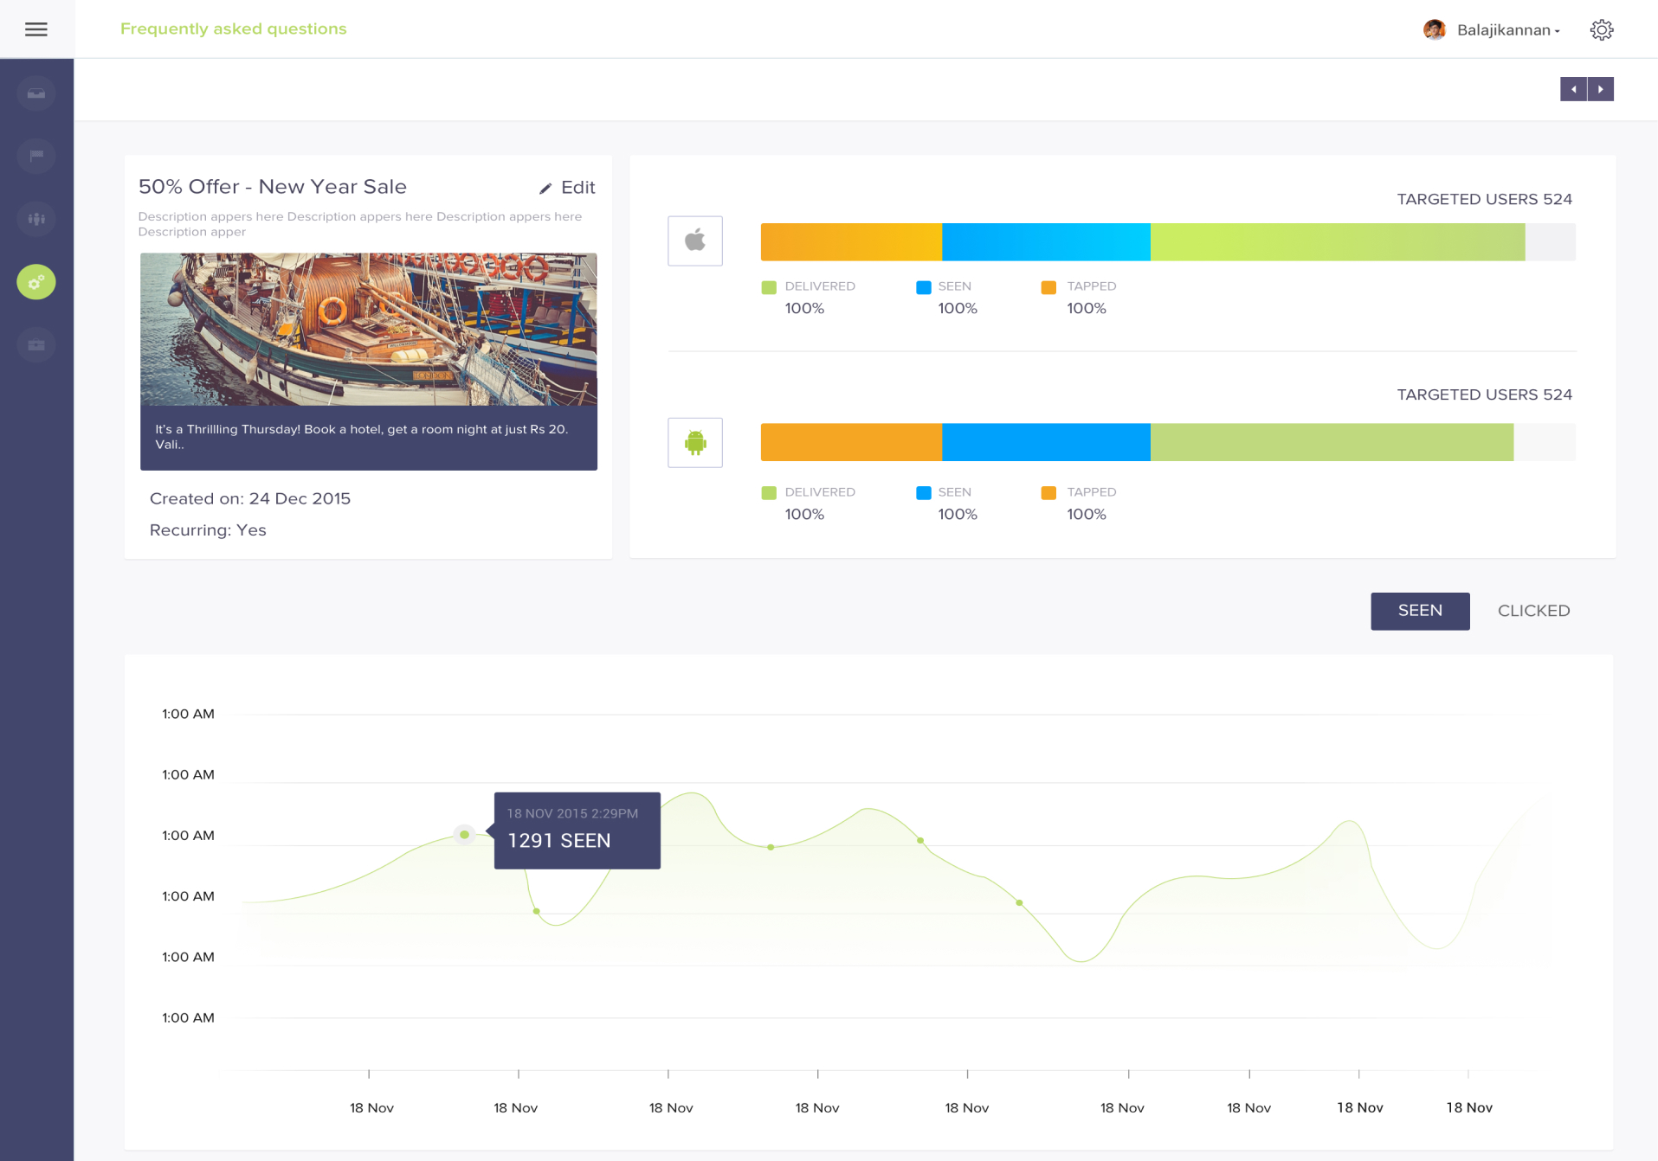Go to previous item with left arrow
This screenshot has width=1658, height=1161.
click(1573, 89)
